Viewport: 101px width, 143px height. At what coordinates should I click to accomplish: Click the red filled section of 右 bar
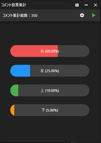point(34,51)
